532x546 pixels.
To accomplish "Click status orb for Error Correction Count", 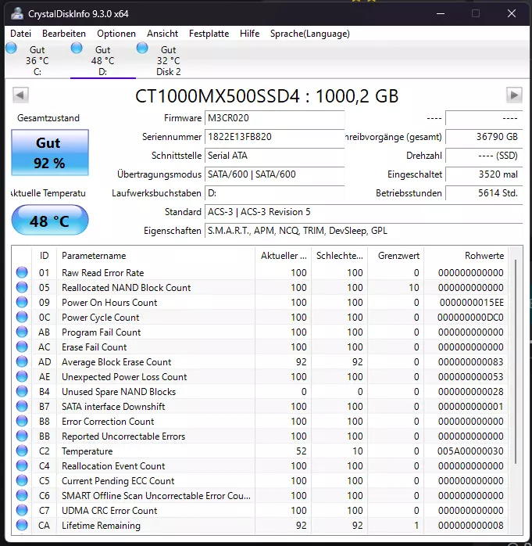I will pos(22,421).
